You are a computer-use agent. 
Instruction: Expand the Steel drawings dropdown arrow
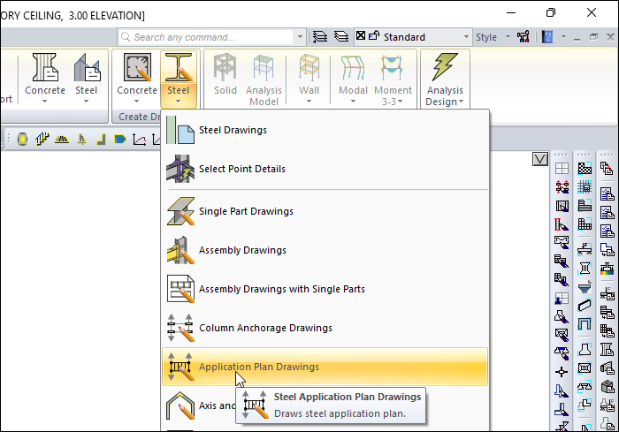coord(178,102)
